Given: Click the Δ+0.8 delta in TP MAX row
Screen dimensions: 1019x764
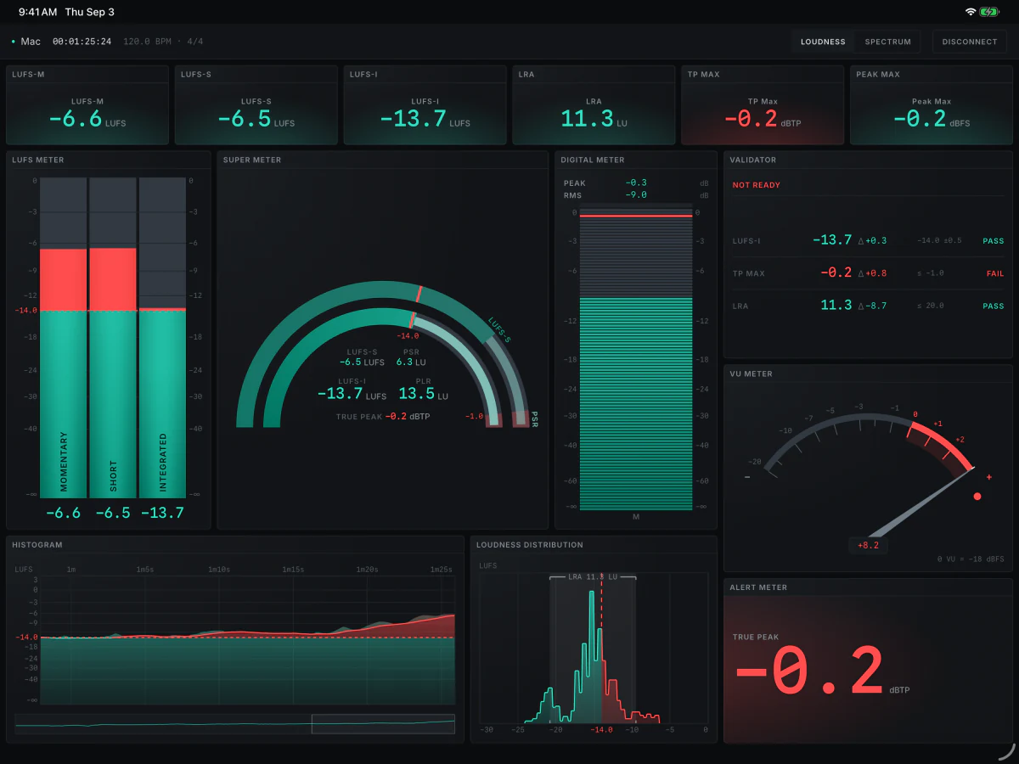Looking at the screenshot, I should [872, 273].
